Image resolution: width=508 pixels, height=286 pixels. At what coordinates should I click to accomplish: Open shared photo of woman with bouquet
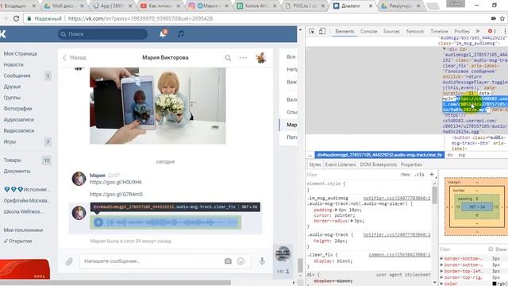[158, 106]
